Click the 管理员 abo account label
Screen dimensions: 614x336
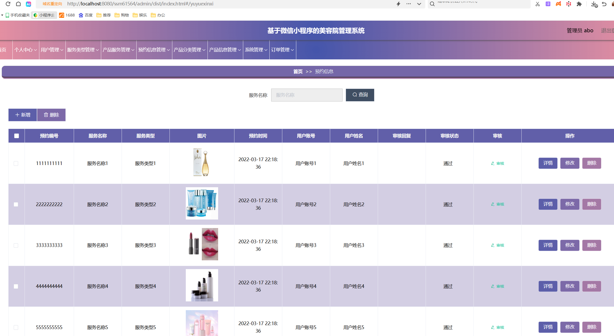pyautogui.click(x=580, y=30)
